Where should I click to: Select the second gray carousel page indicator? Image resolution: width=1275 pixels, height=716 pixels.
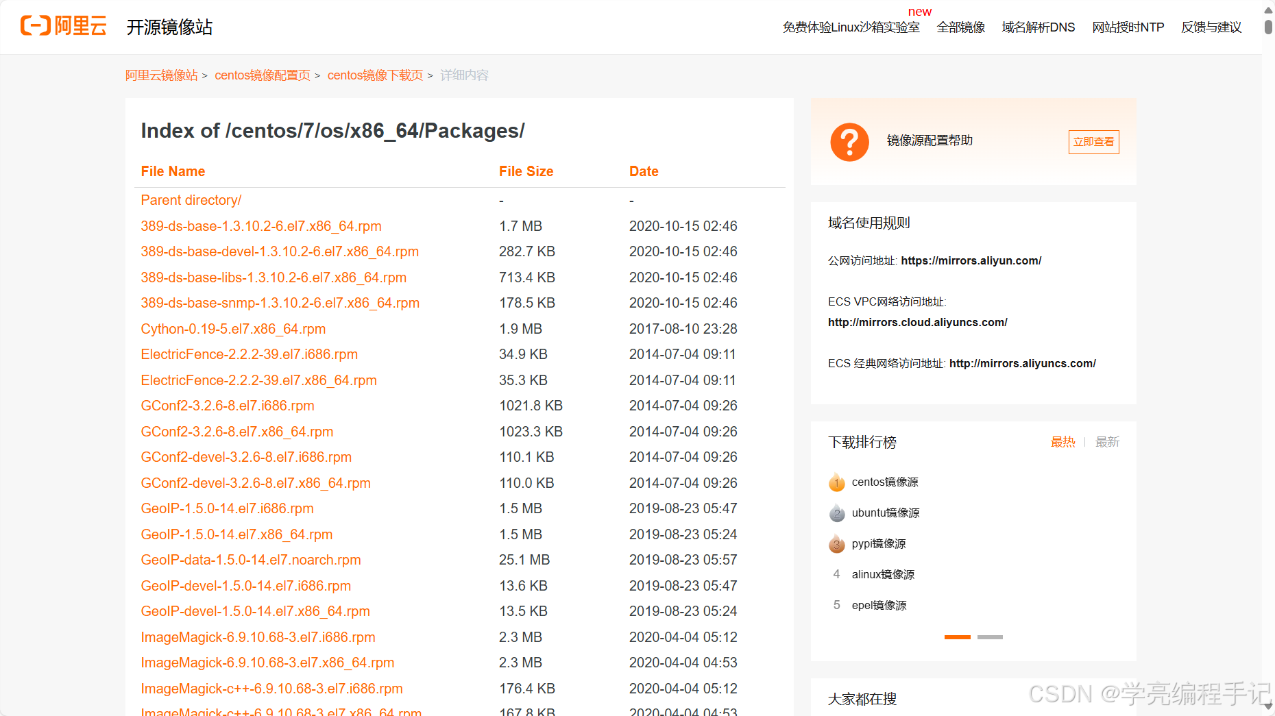tap(990, 637)
